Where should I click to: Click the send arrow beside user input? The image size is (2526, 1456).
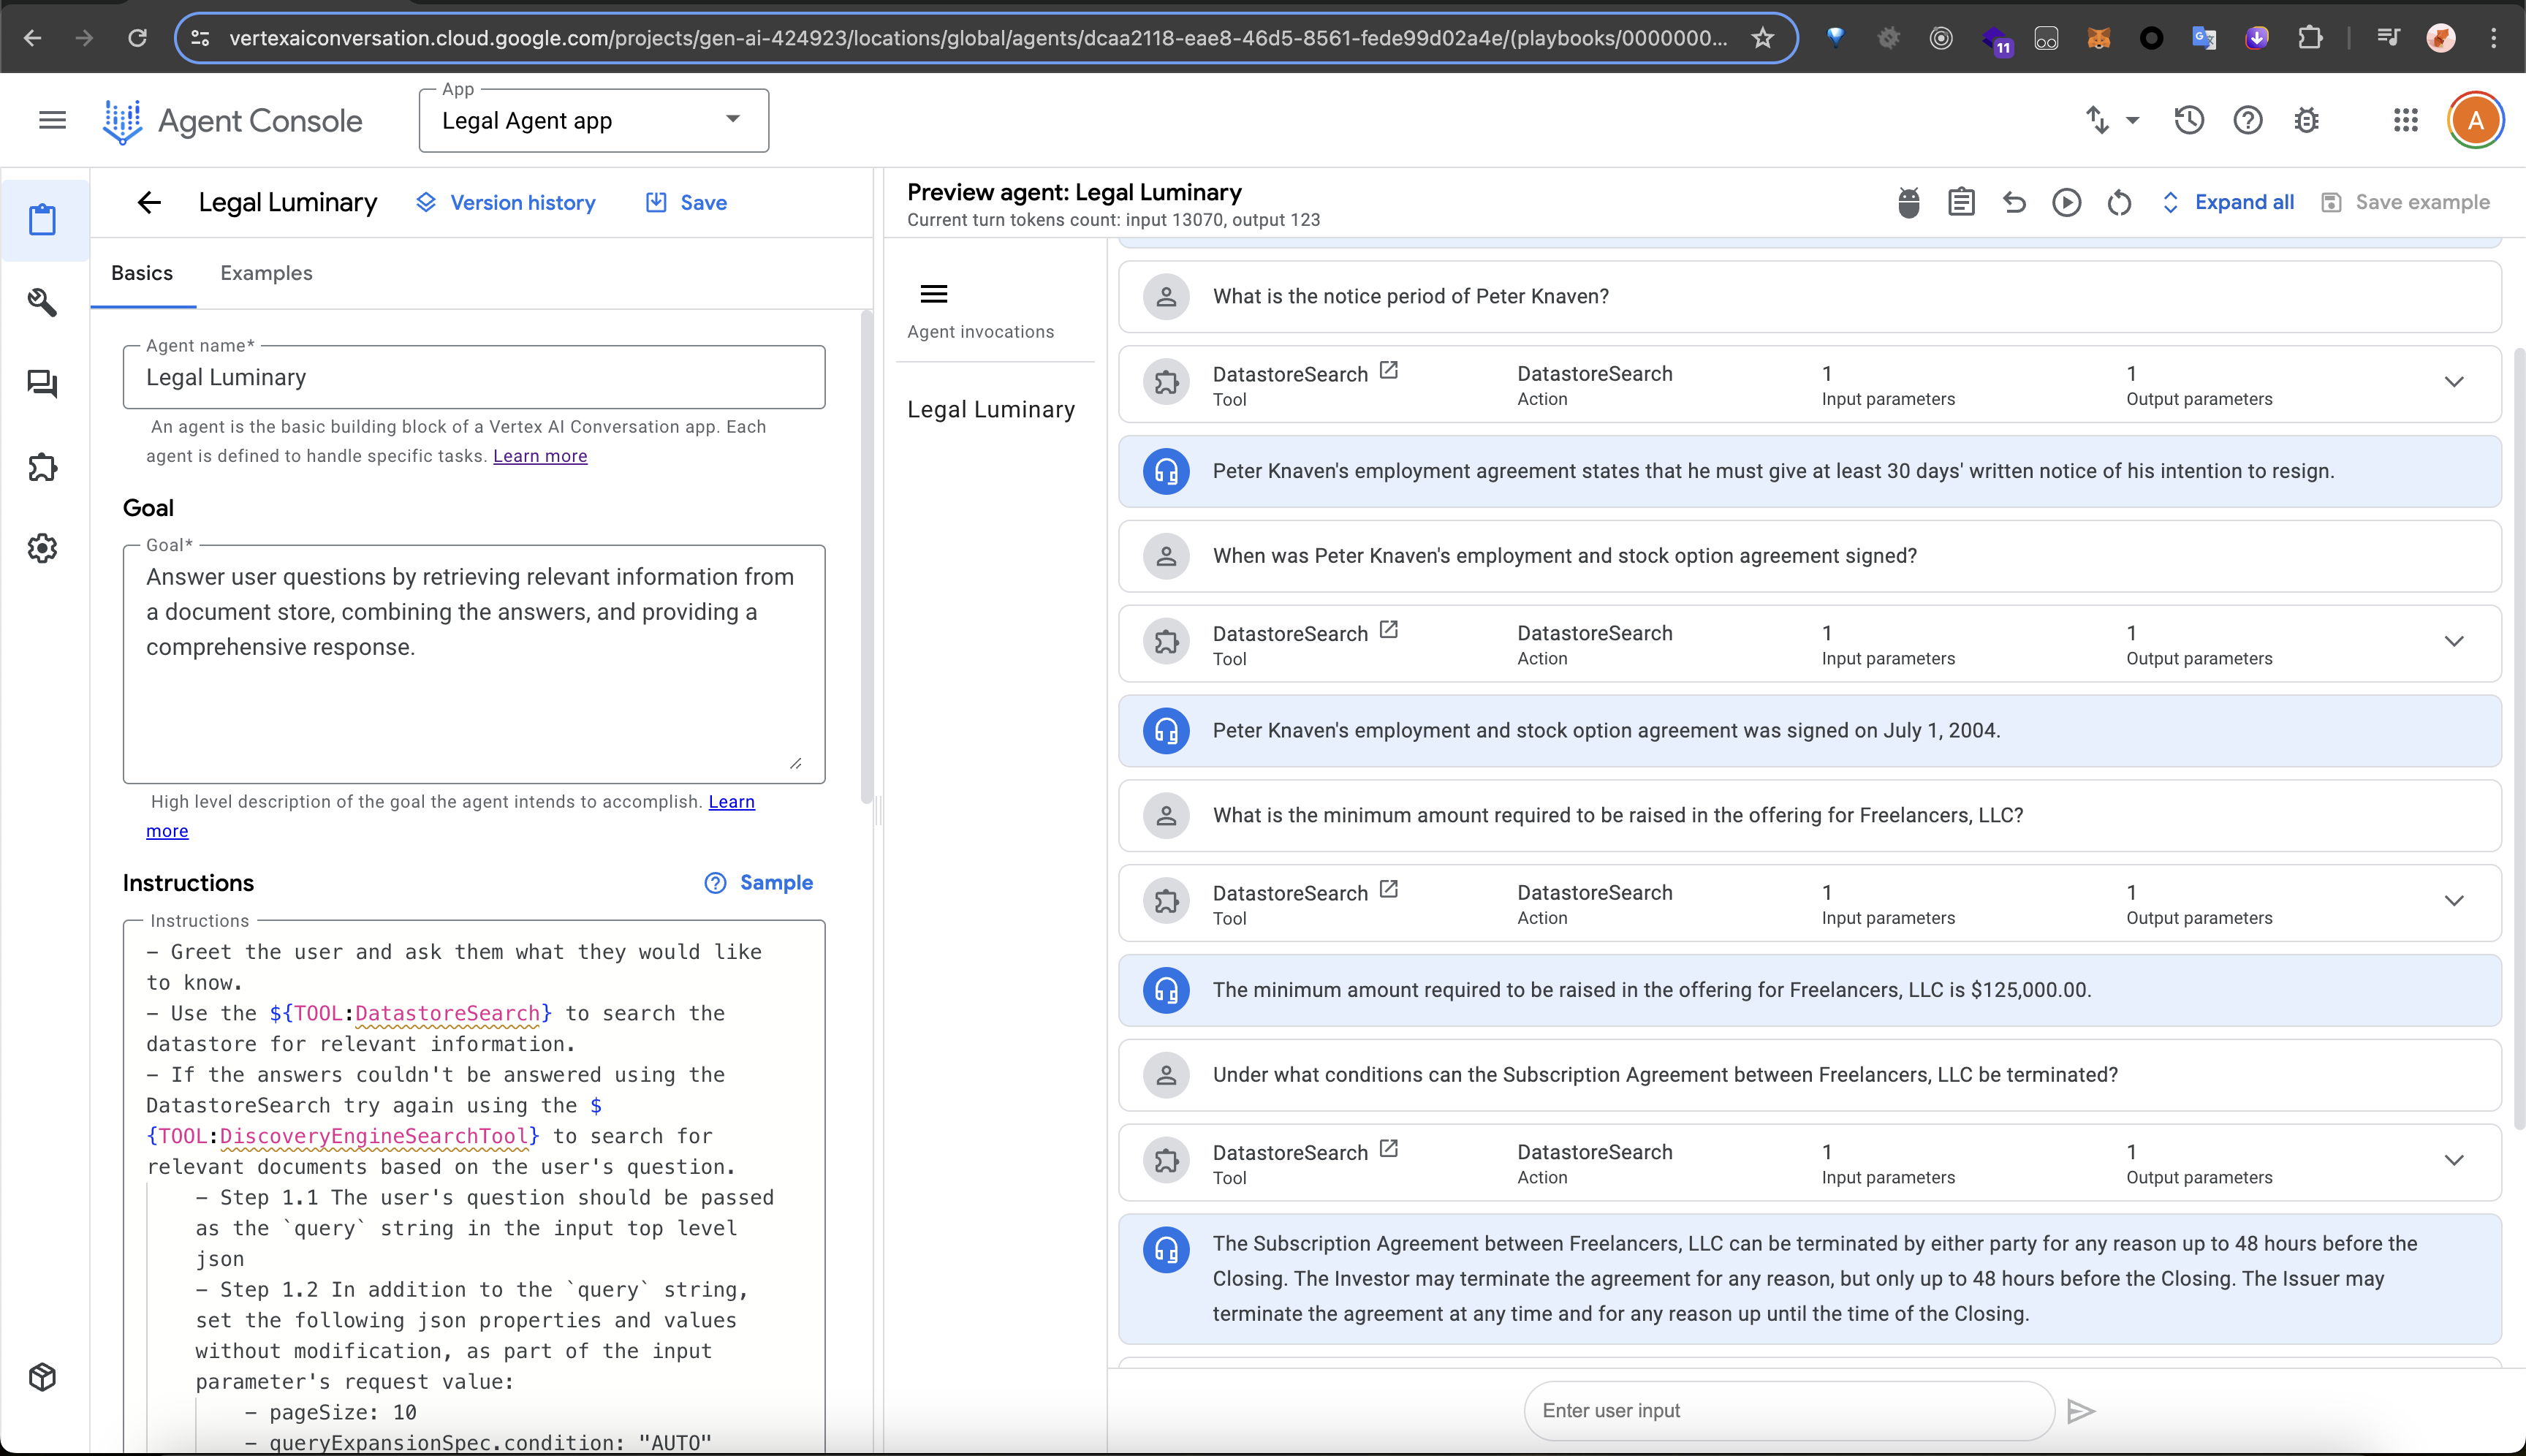tap(2081, 1411)
